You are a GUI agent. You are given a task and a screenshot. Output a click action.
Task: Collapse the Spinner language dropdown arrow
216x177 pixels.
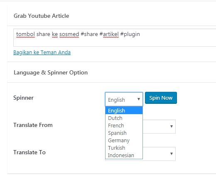[139, 99]
